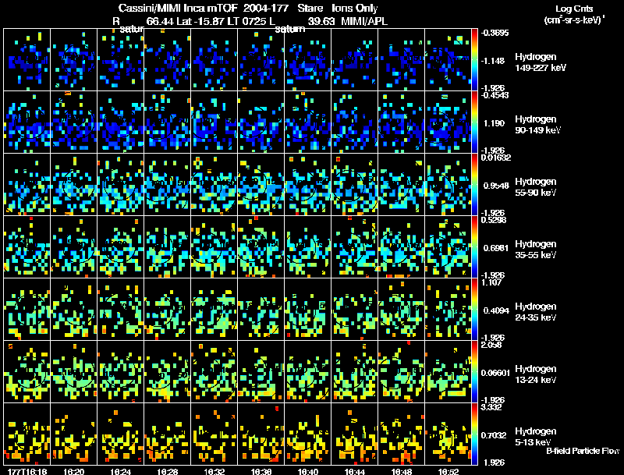Click the Hydrogen 5-13 keV row label
The height and width of the screenshot is (475, 624).
535,437
